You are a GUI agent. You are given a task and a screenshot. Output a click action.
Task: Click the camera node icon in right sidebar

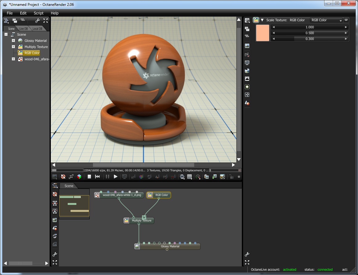tap(247, 55)
